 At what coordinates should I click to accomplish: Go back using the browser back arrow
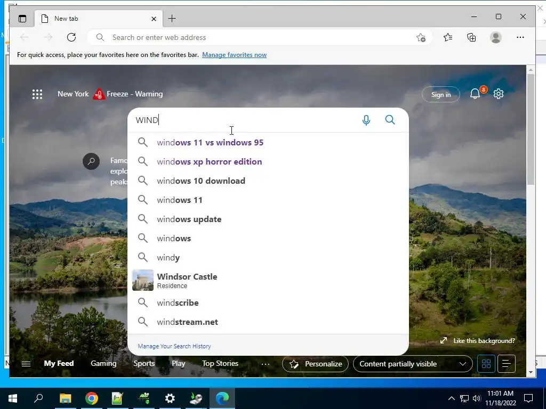click(25, 37)
